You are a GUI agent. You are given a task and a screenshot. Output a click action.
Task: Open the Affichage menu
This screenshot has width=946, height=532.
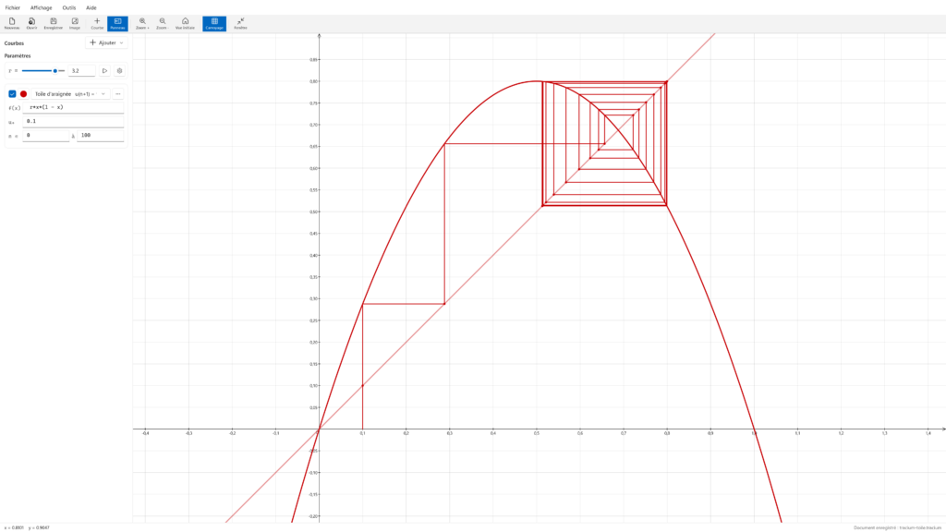tap(41, 7)
